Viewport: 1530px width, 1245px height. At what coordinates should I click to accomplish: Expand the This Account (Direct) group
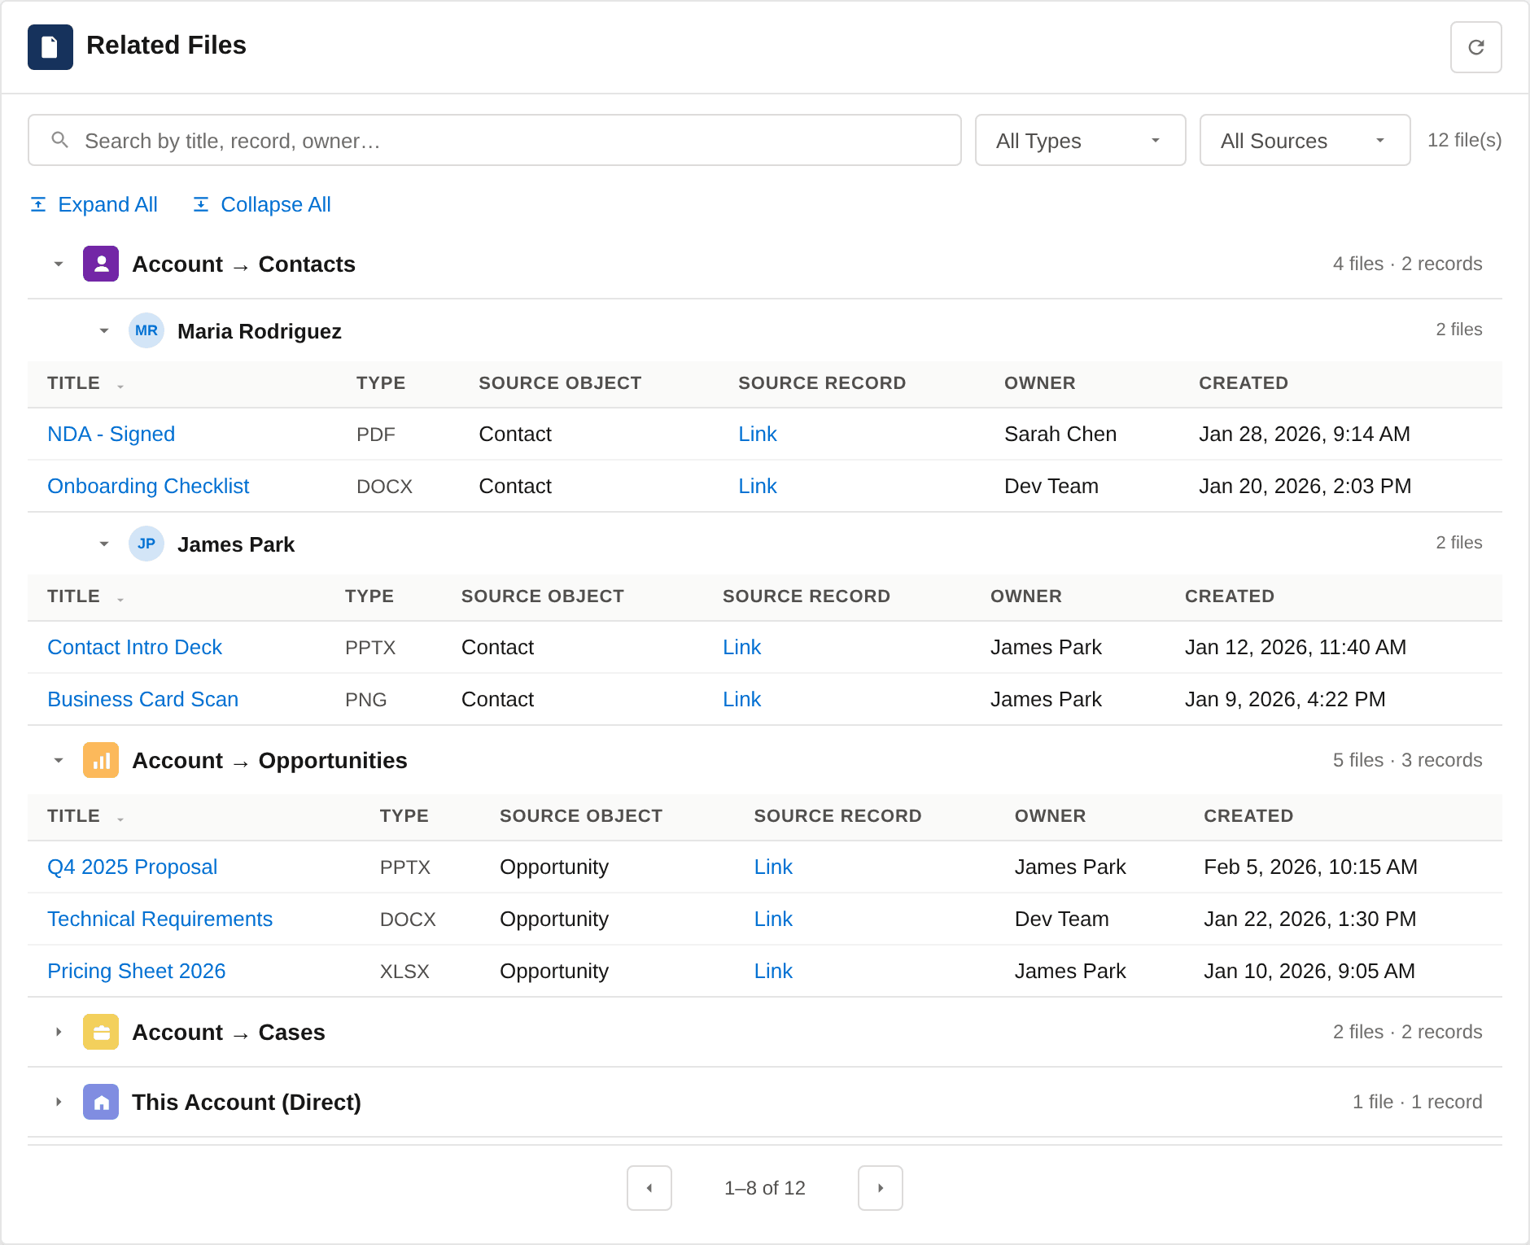click(59, 1102)
